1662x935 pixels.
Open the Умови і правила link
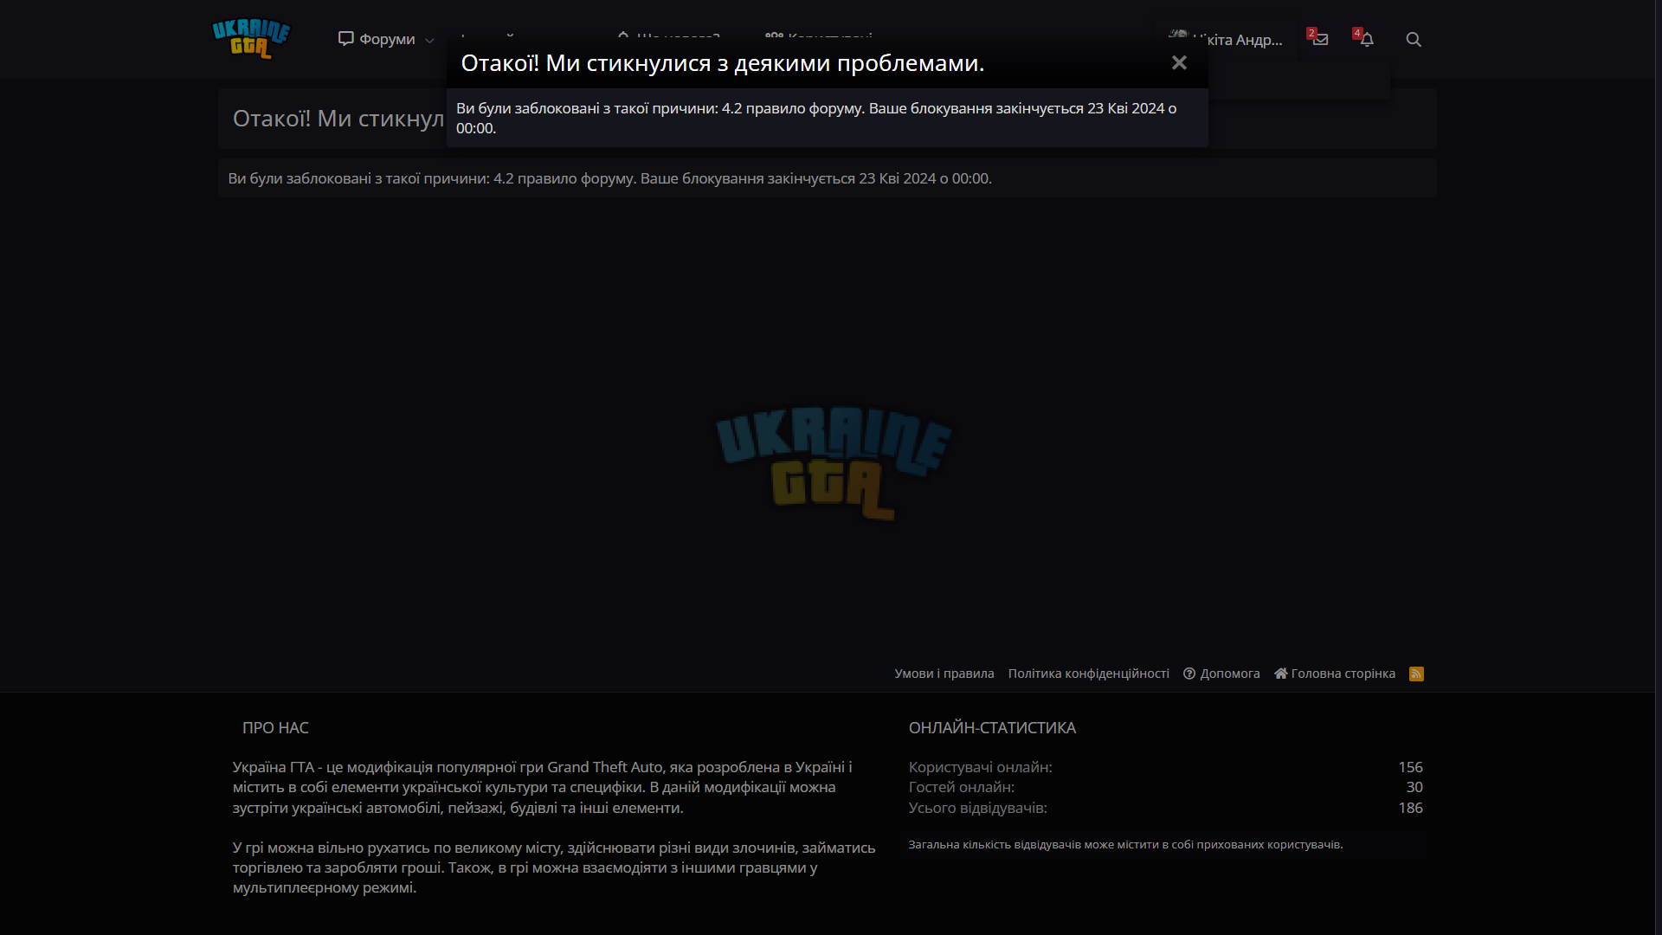[x=944, y=674]
